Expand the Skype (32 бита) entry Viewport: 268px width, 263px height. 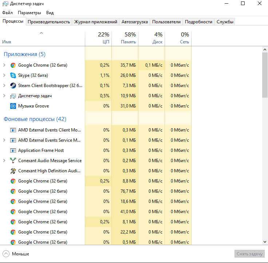click(x=4, y=75)
